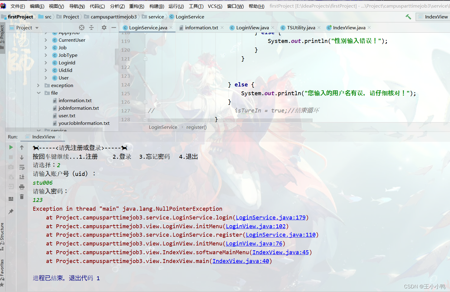Select user.txt in project tree

coord(67,115)
